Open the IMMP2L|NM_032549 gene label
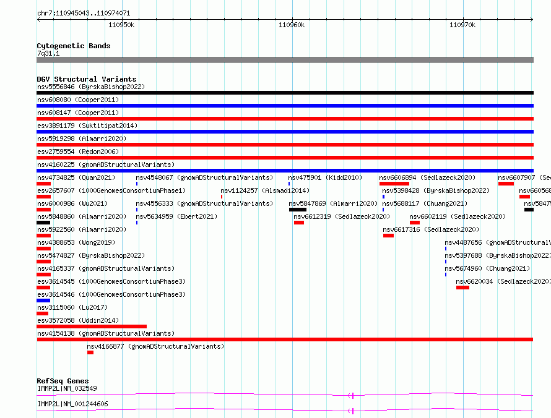 point(67,388)
